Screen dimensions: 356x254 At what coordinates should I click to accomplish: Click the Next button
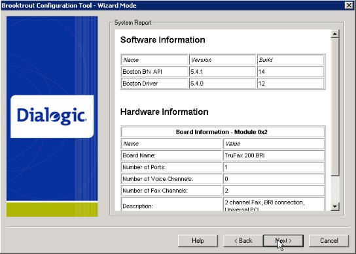pyautogui.click(x=283, y=241)
